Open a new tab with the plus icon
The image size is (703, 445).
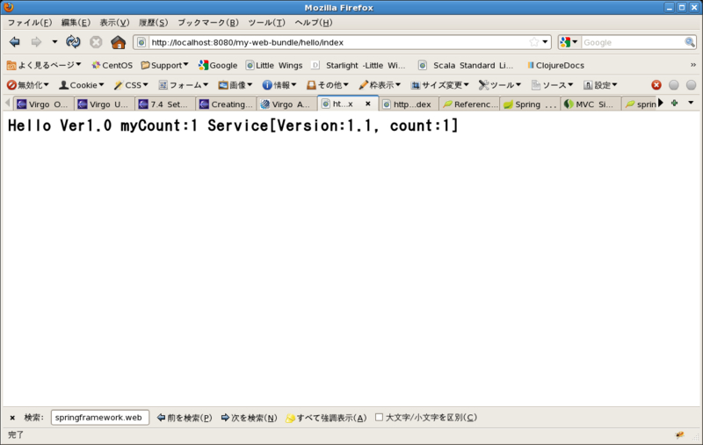tap(674, 104)
